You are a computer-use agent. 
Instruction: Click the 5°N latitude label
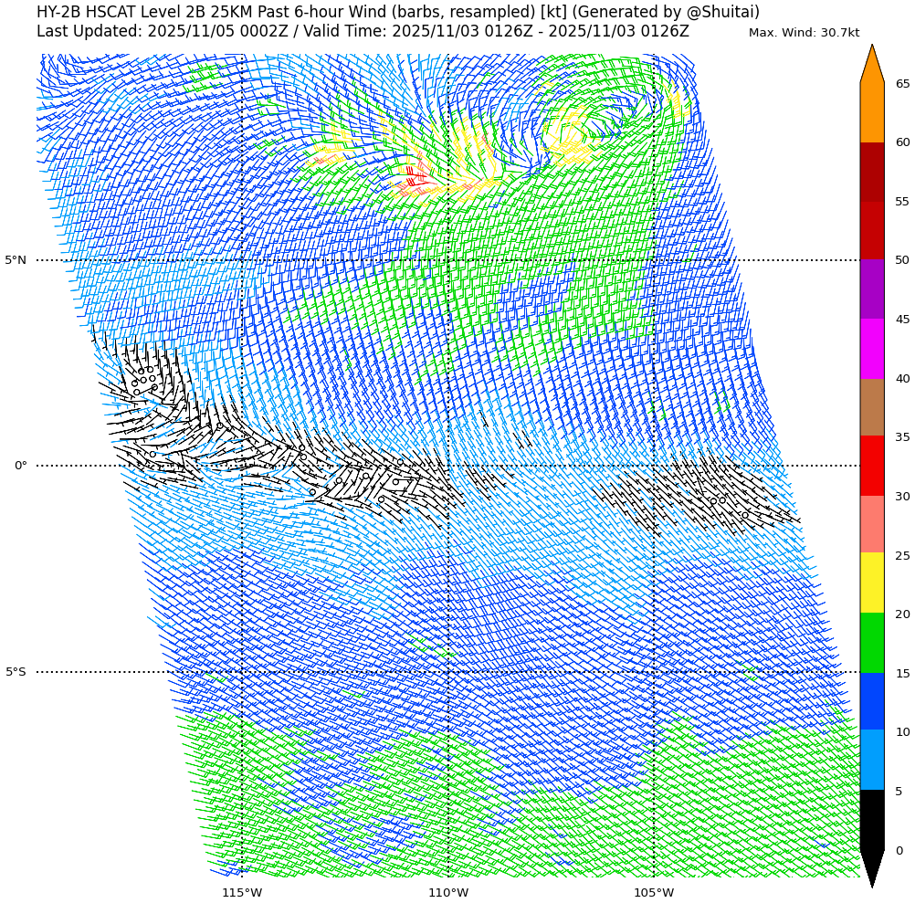click(16, 260)
